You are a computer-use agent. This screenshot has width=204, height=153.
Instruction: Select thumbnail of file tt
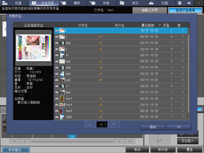pyautogui.click(x=62, y=55)
